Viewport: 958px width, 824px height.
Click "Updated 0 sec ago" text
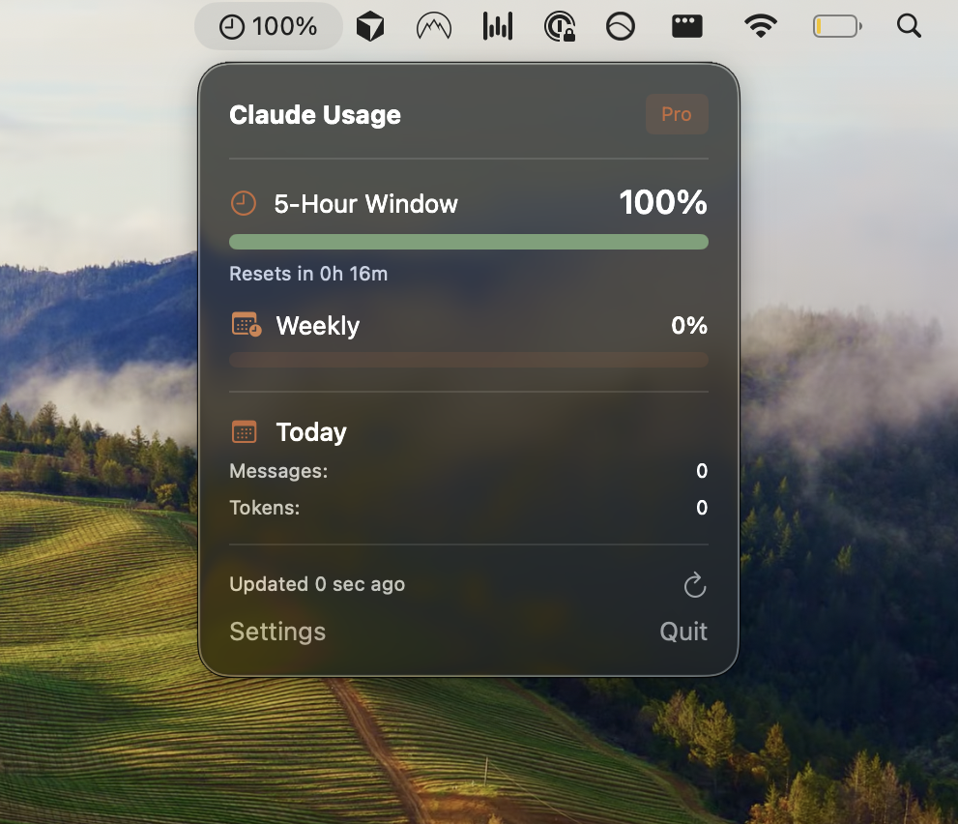[x=317, y=584]
